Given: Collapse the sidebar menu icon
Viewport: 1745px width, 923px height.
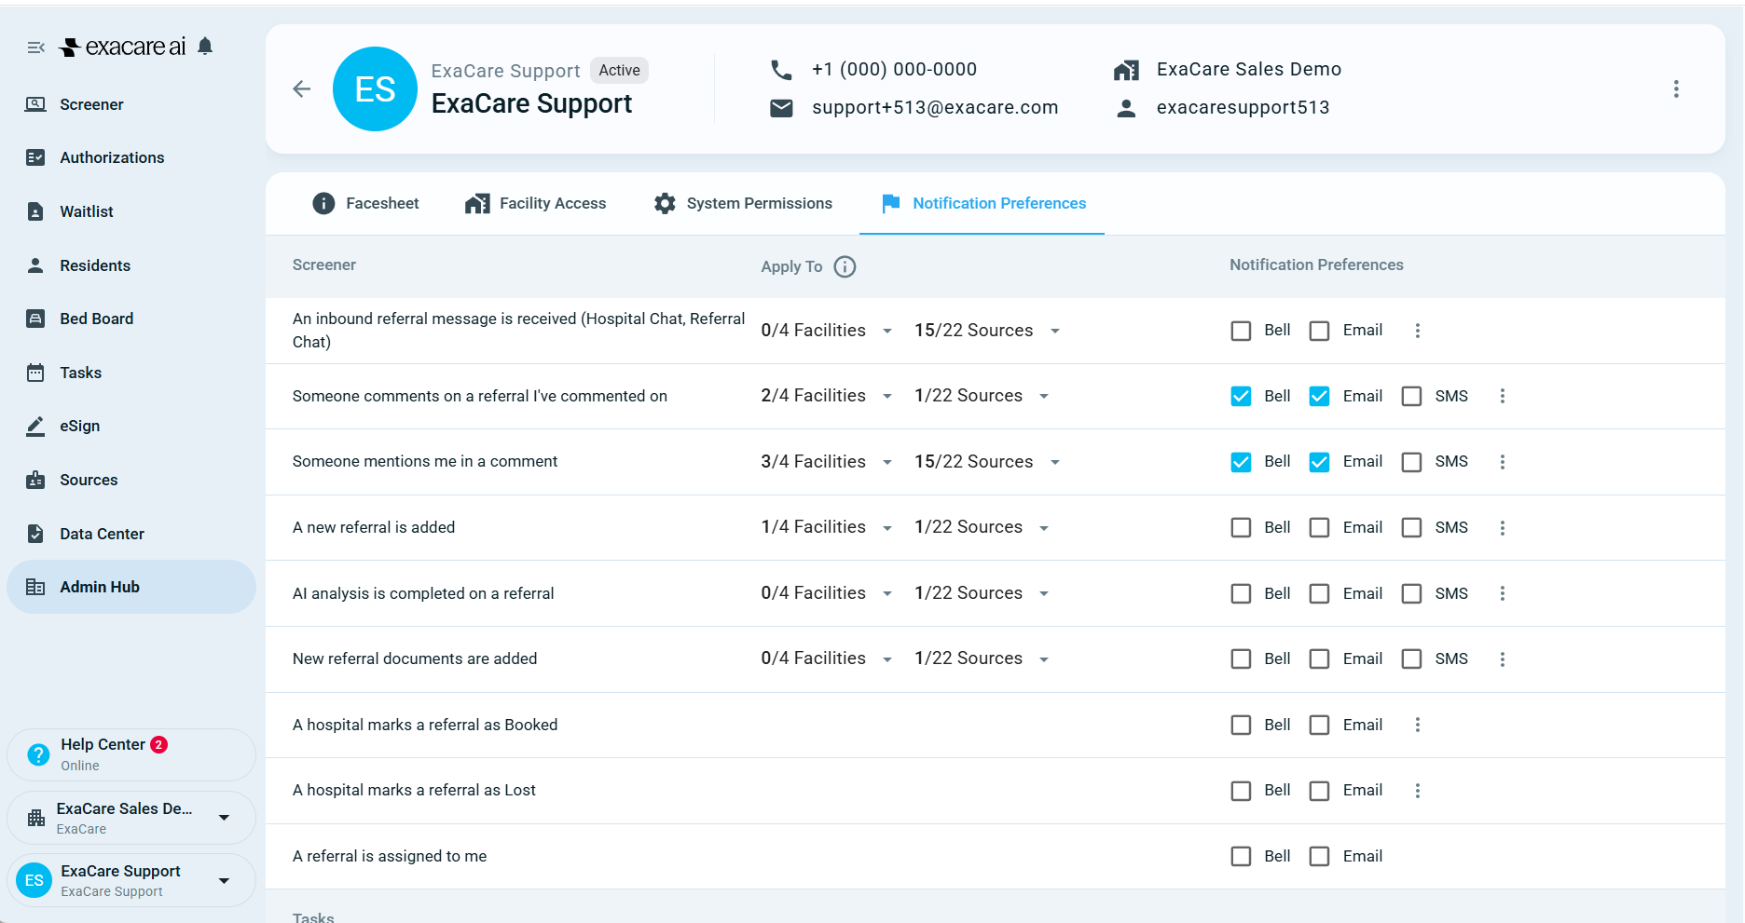Looking at the screenshot, I should [x=35, y=48].
